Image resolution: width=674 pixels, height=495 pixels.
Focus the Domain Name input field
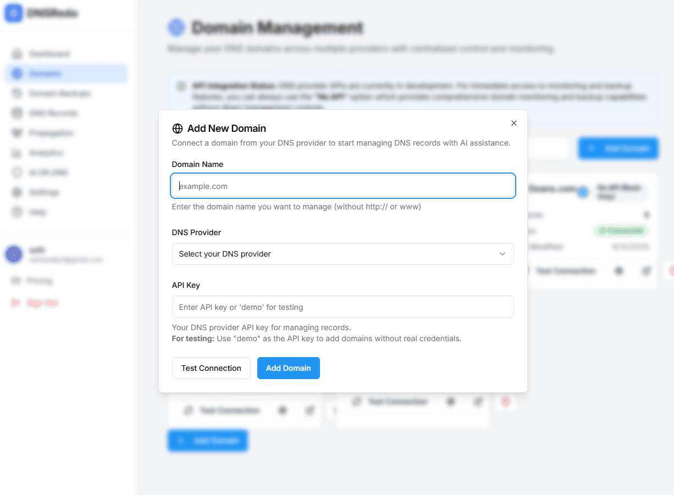343,186
